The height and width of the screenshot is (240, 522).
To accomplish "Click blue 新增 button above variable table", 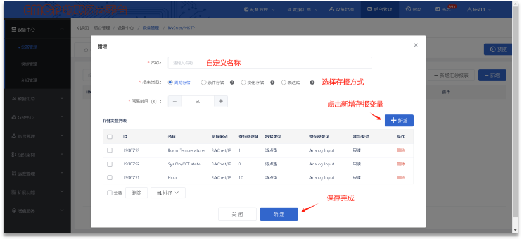I will point(399,121).
